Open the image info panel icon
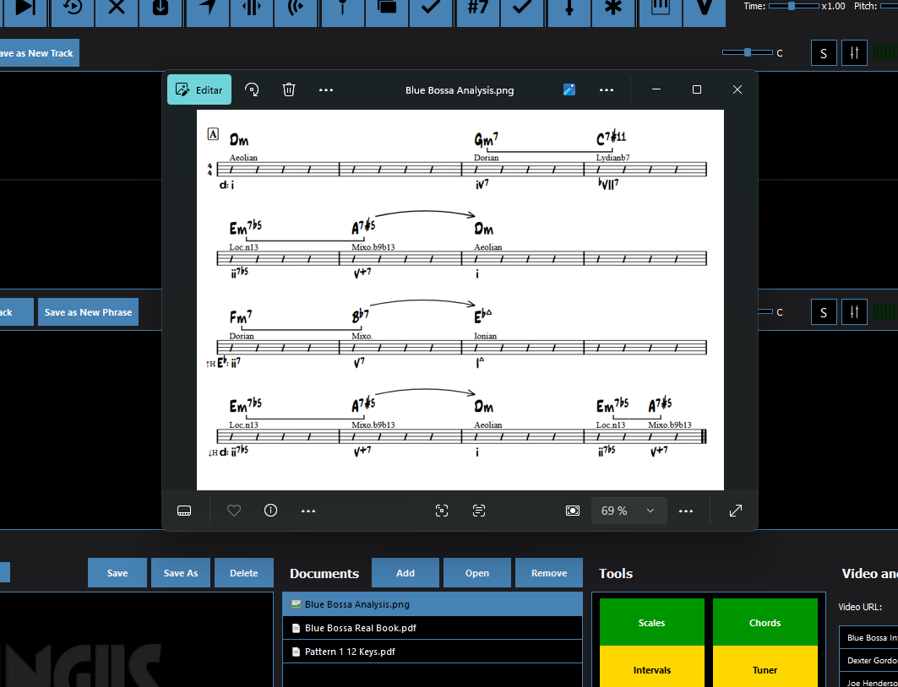Viewport: 898px width, 687px height. (x=270, y=511)
